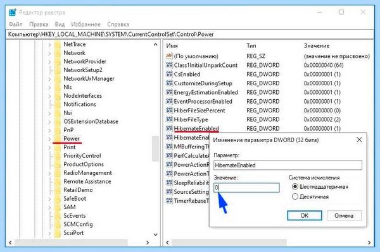Click the CustomizeDuringSetup DWORD icon
This screenshot has height=252, width=380.
[x=169, y=83]
